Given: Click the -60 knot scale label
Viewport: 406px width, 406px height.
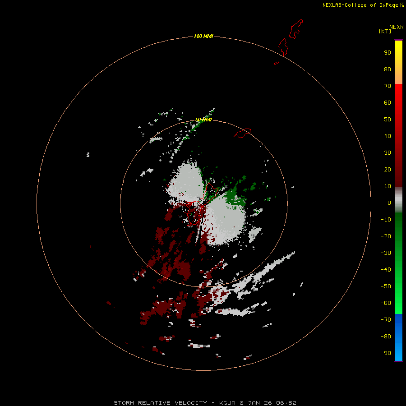Looking at the screenshot, I should coord(386,303).
